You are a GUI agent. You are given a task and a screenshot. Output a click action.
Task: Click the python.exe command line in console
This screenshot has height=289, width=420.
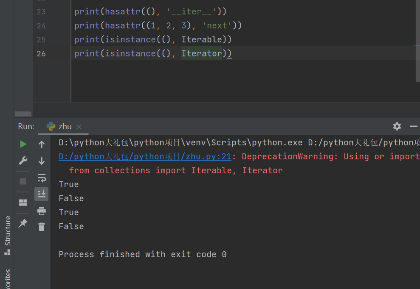[x=239, y=143]
